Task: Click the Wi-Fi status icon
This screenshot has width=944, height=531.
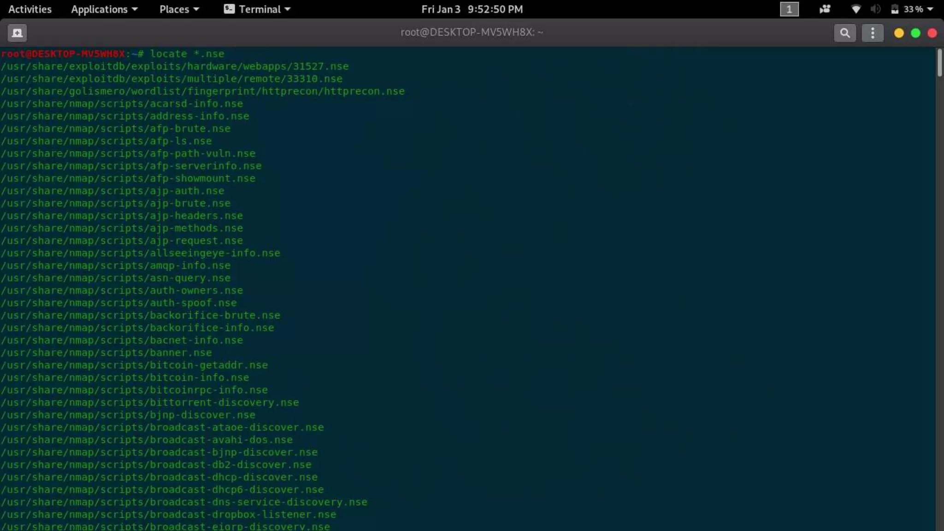Action: 855,9
